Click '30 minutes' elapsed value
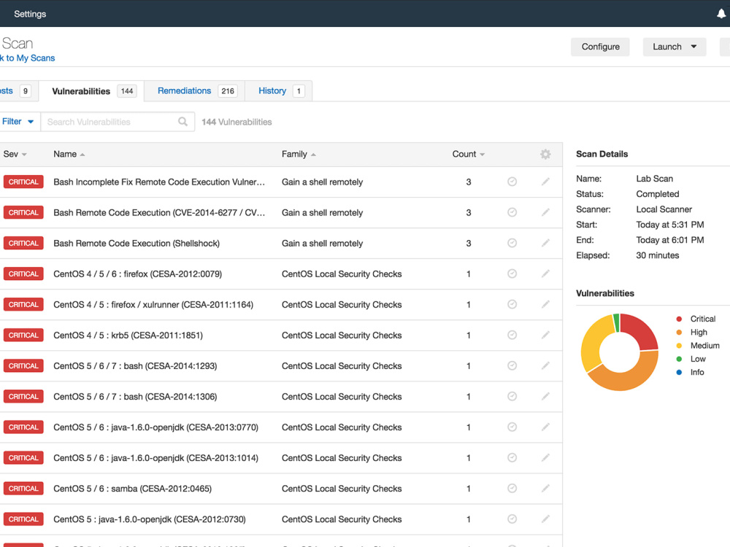The width and height of the screenshot is (730, 547). pyautogui.click(x=658, y=255)
